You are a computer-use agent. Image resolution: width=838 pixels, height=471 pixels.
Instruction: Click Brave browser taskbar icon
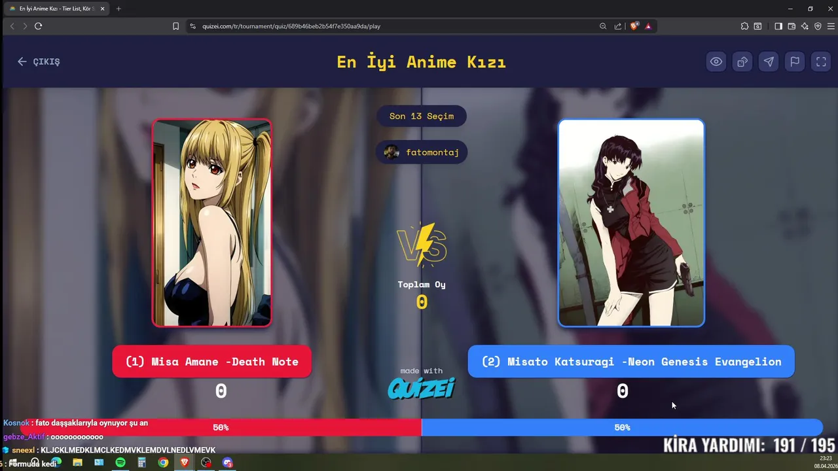(185, 462)
